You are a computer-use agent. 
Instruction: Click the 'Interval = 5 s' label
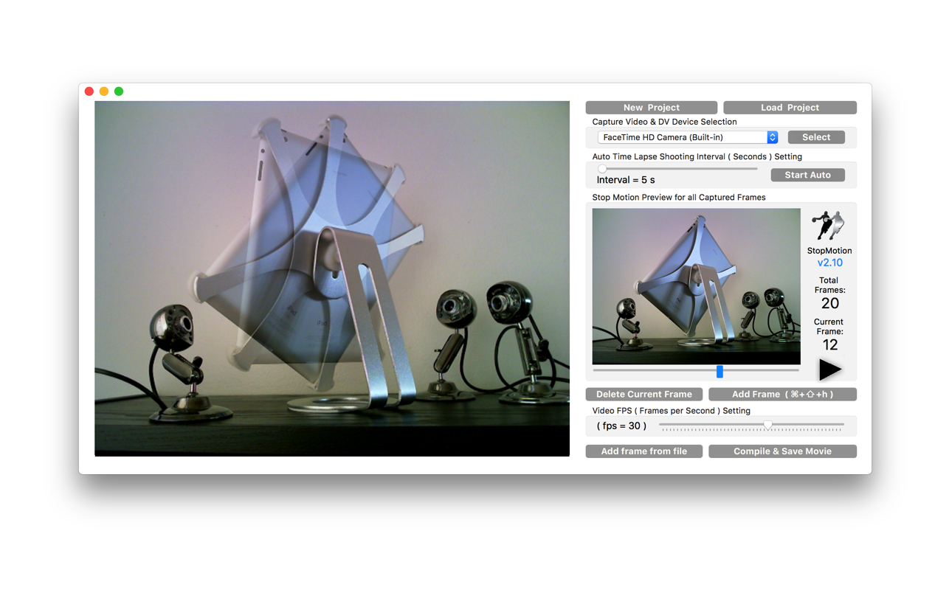click(x=626, y=180)
